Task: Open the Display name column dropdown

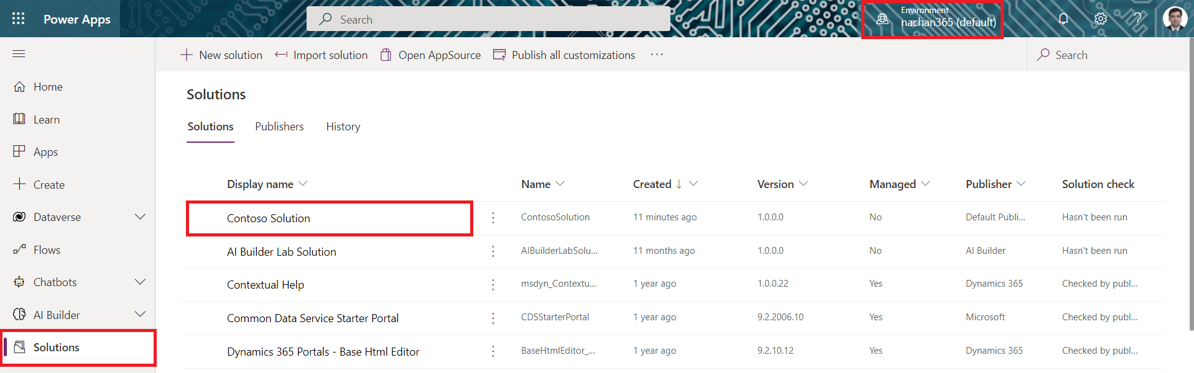Action: (303, 184)
